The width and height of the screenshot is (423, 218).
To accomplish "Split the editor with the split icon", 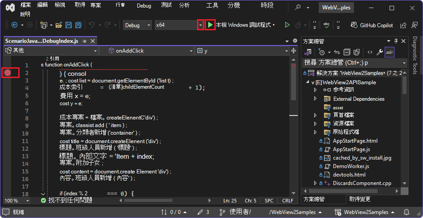I will pos(293,50).
